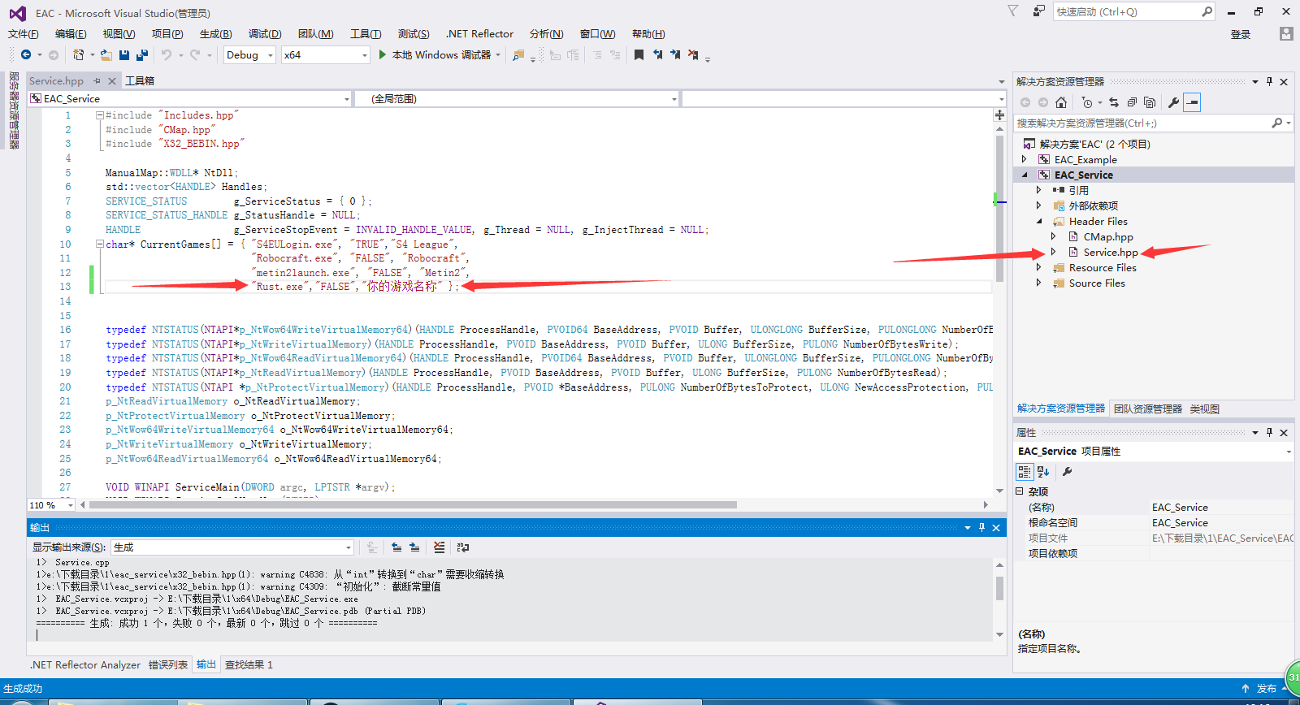
Task: Toggle bookmark using the bookmark toolbar icon
Action: coord(639,55)
